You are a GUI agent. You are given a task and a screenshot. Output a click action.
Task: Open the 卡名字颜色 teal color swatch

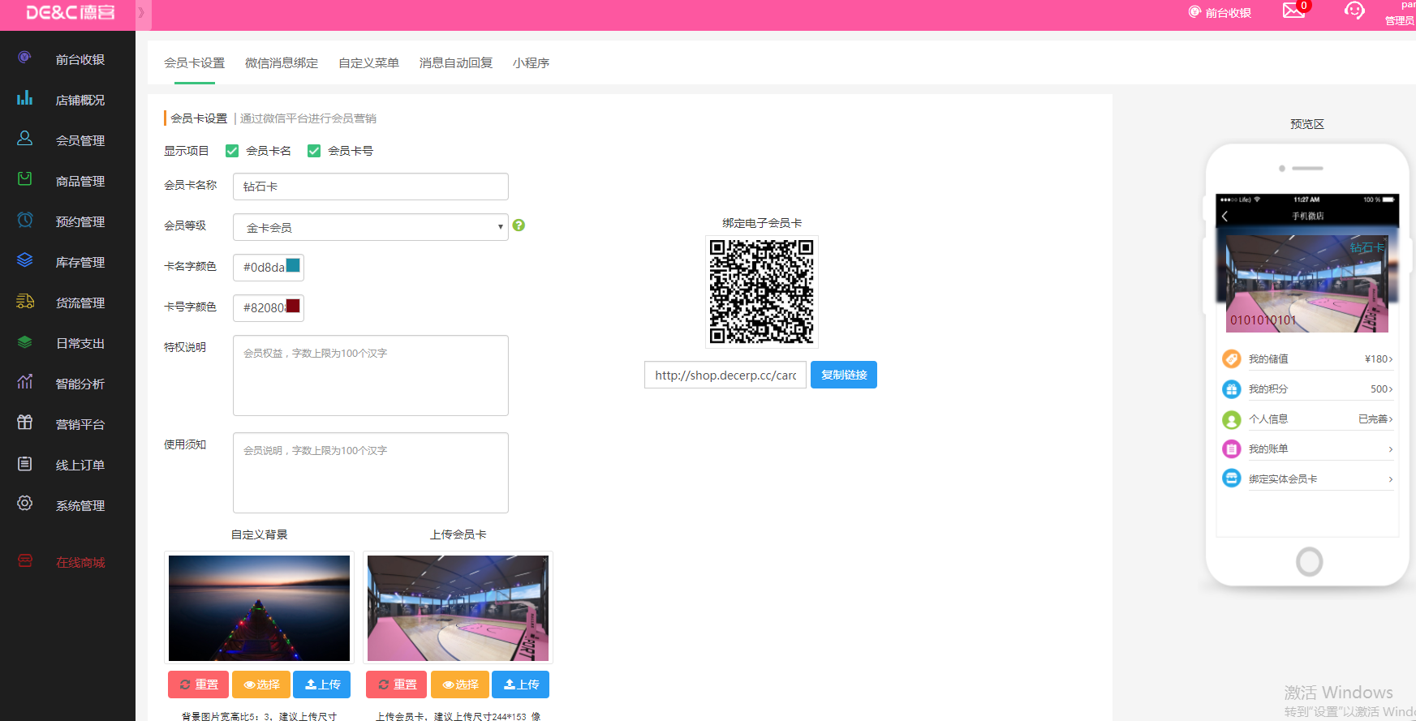click(293, 265)
